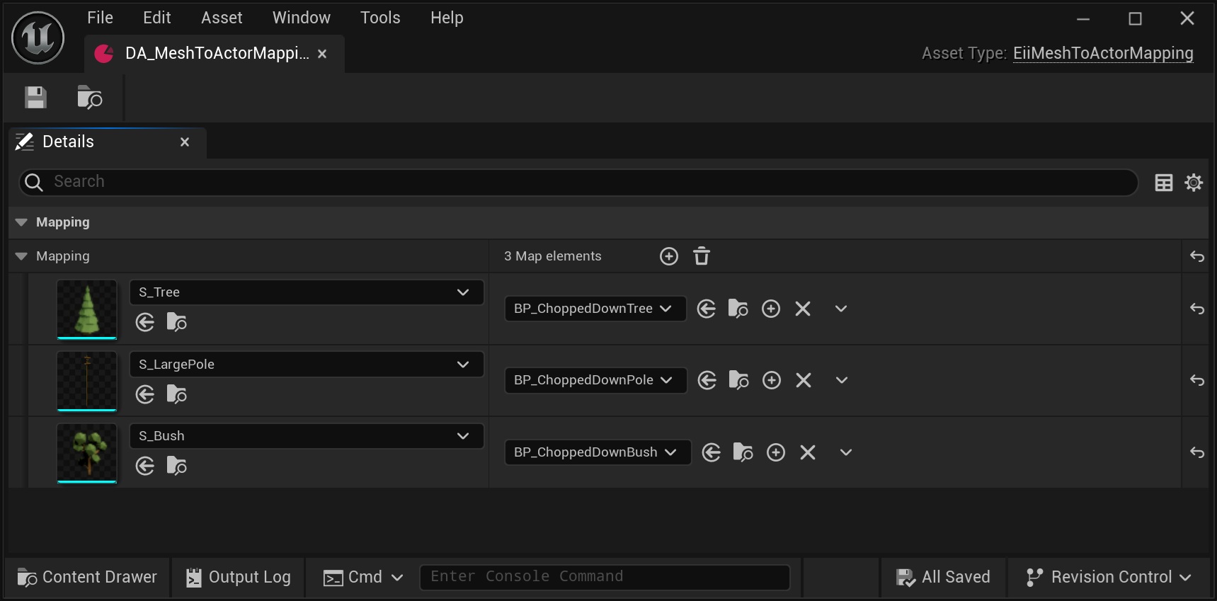Screen dimensions: 1217x601
Task: Use selected asset for S_Tree mesh
Action: (145, 323)
